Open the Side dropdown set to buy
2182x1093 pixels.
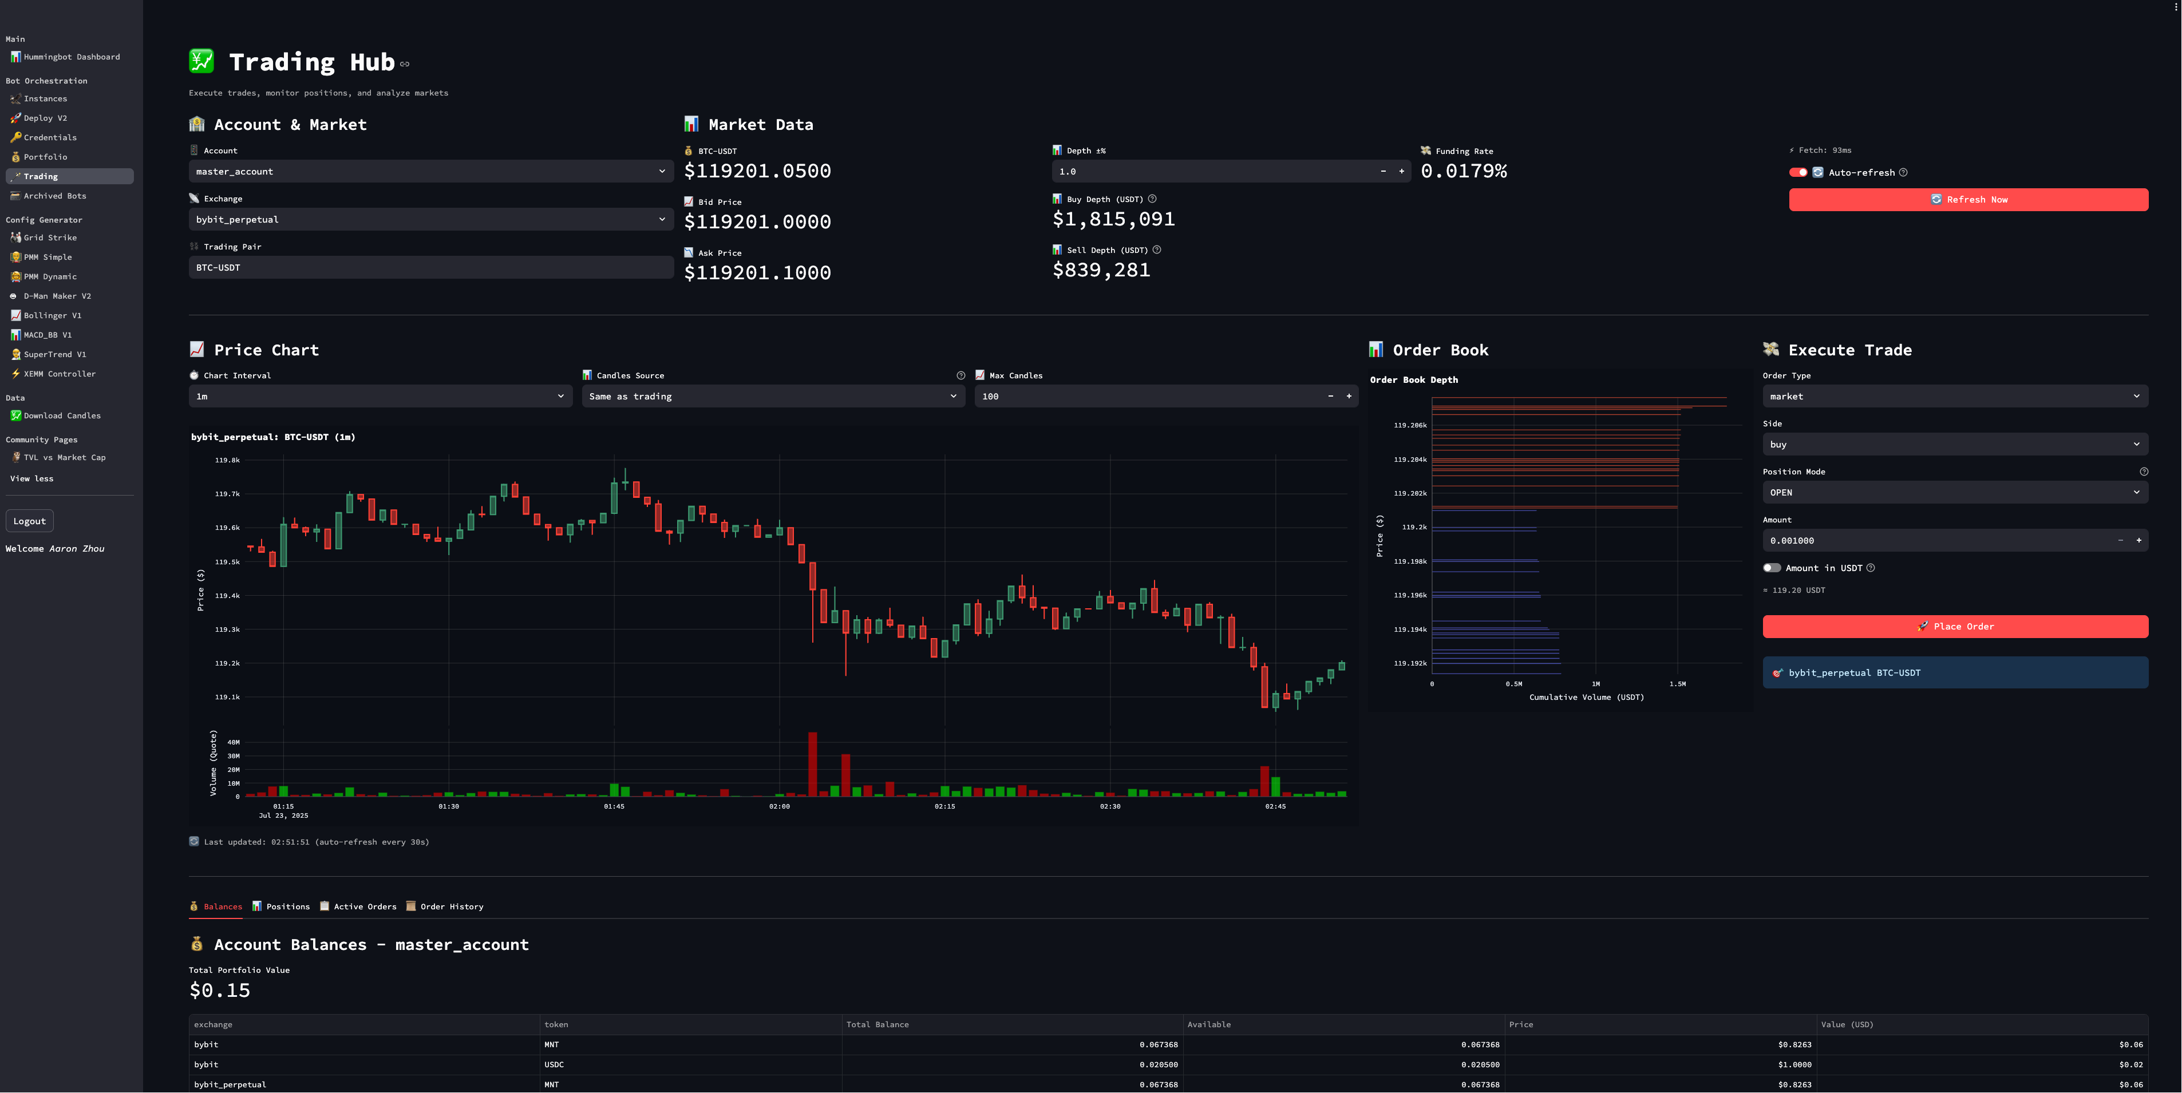coord(1955,445)
